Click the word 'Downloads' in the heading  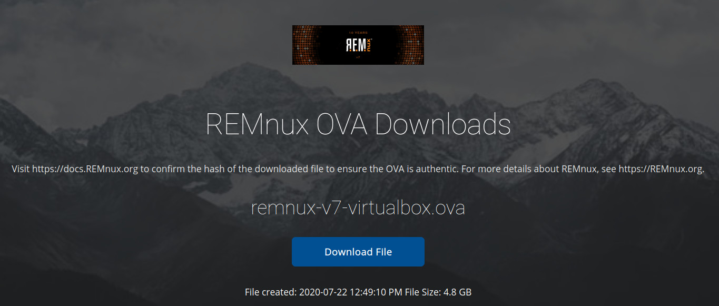pos(443,125)
